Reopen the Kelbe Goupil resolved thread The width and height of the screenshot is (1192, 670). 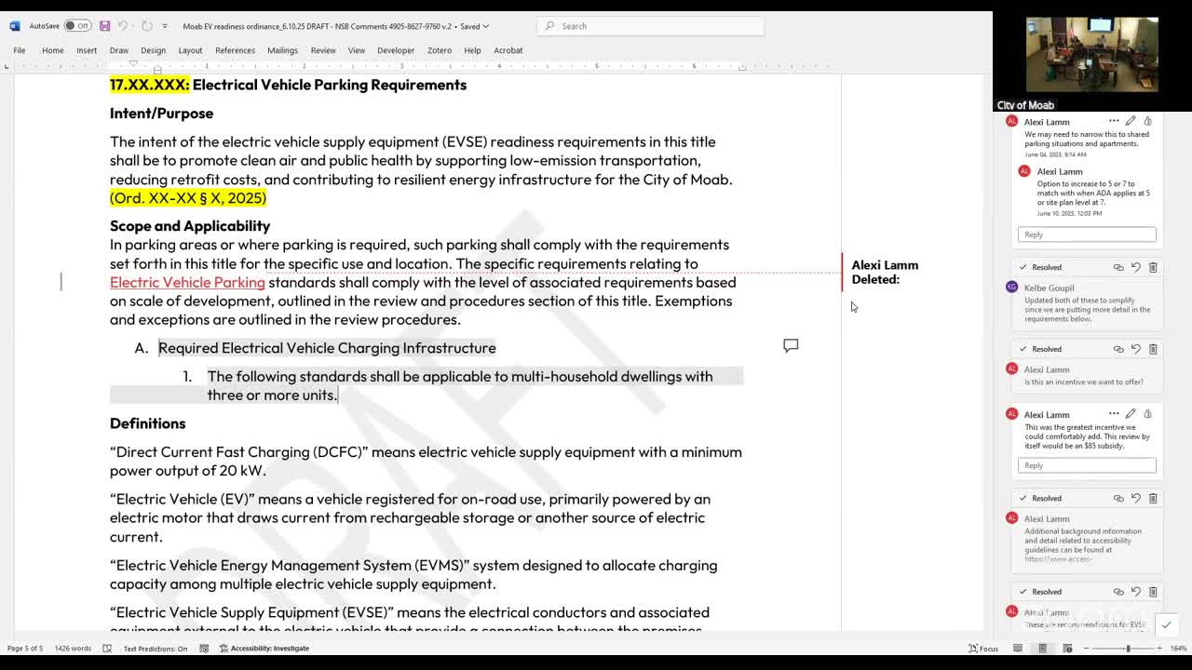pyautogui.click(x=1135, y=267)
